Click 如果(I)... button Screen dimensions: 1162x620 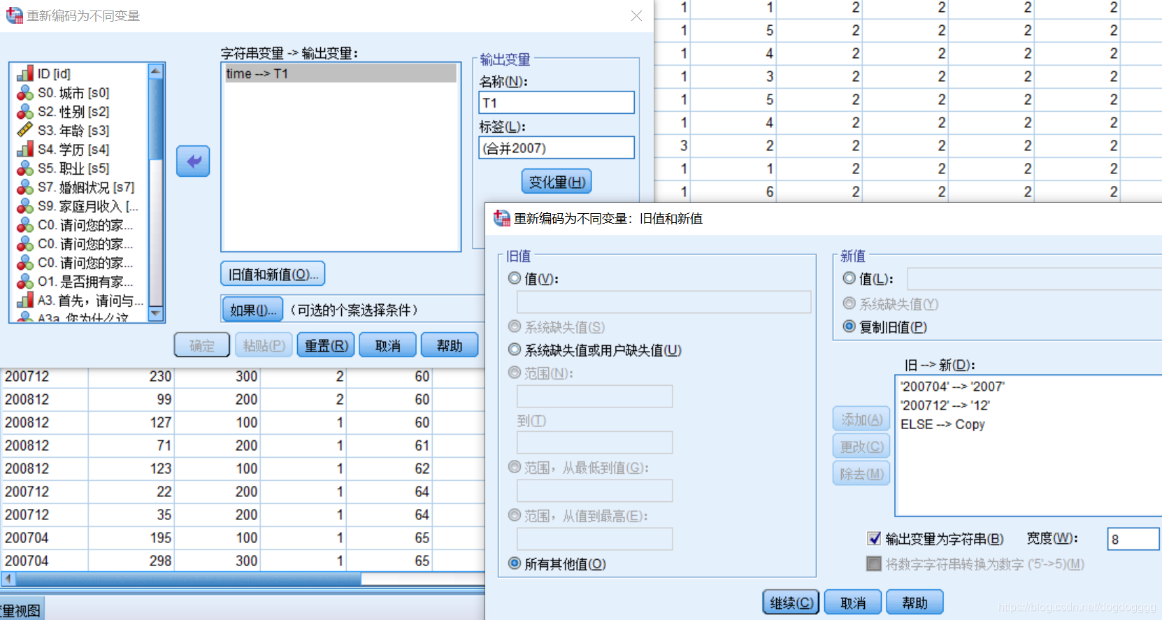coord(252,310)
